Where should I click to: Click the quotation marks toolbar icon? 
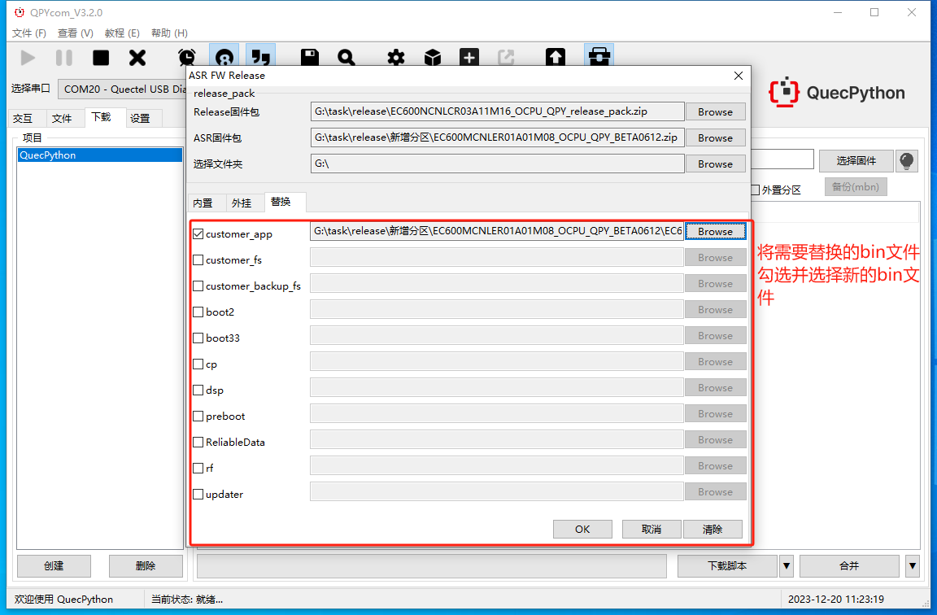(260, 58)
